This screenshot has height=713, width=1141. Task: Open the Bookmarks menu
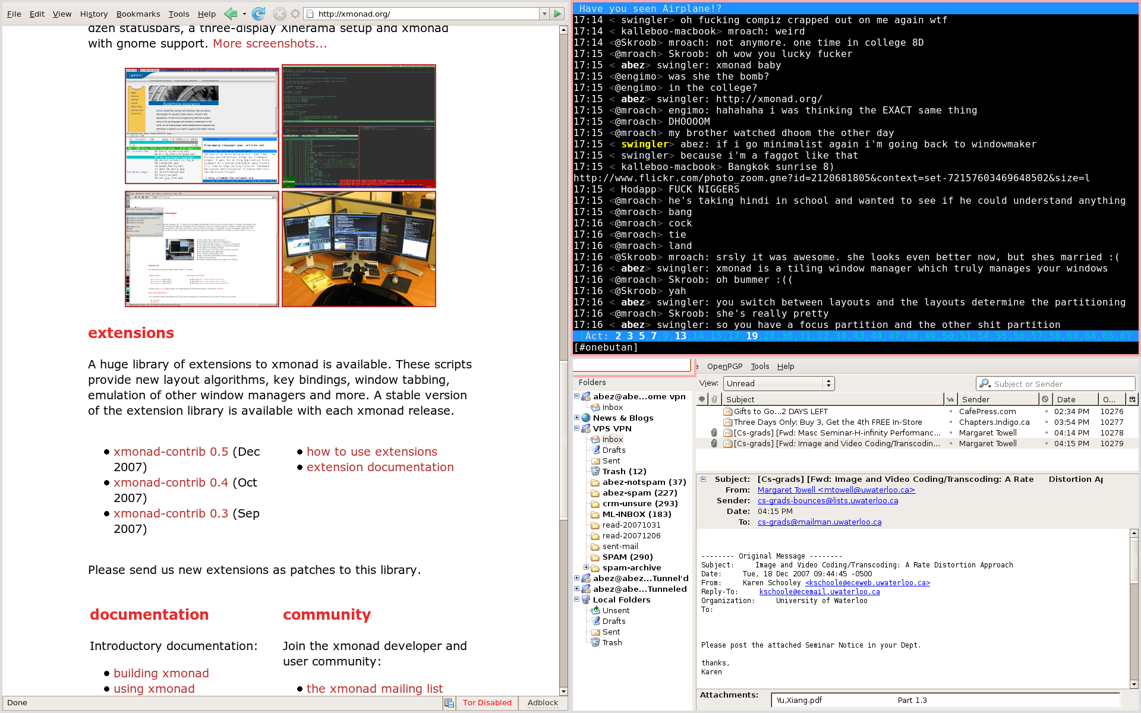(x=138, y=14)
